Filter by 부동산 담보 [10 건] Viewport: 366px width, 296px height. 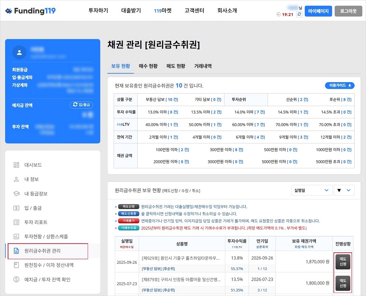click(162, 99)
